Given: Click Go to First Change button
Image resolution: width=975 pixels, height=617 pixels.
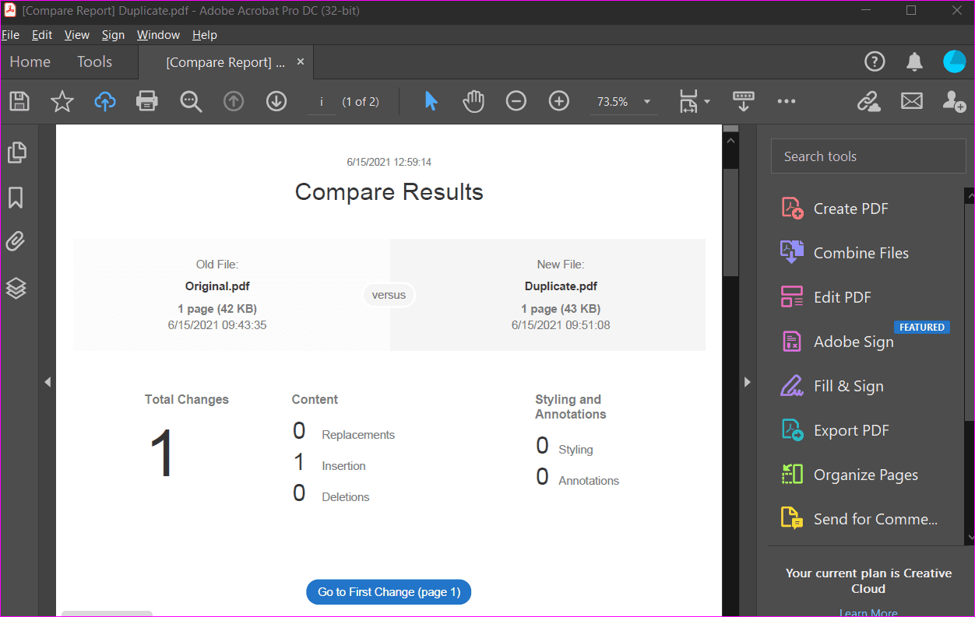Looking at the screenshot, I should [x=389, y=592].
